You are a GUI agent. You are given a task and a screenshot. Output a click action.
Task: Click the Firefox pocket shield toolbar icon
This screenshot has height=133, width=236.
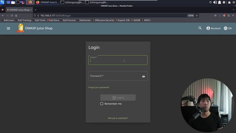pyautogui.click(x=215, y=16)
